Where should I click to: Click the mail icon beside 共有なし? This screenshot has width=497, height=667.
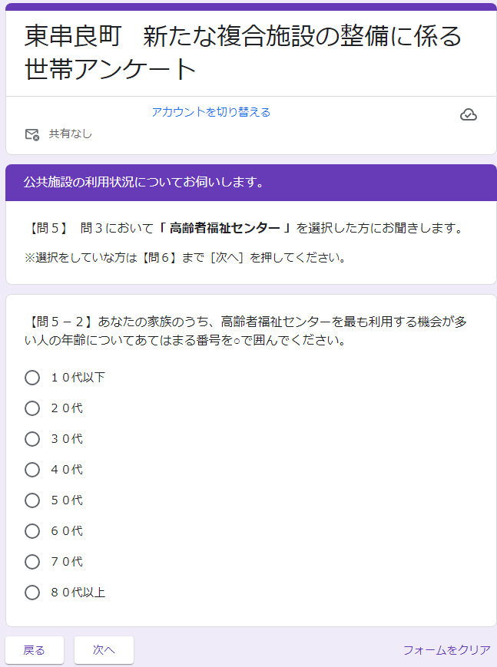coord(31,134)
